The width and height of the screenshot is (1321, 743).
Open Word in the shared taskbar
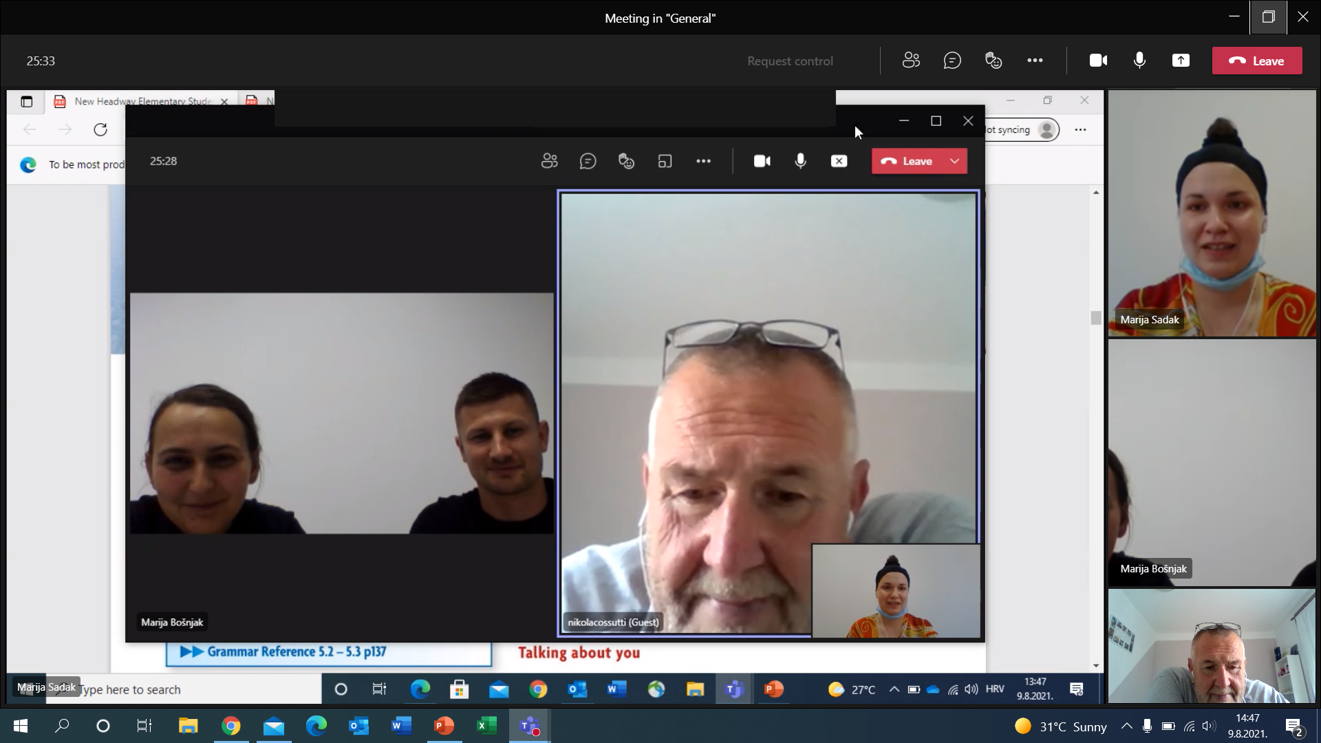tap(616, 689)
